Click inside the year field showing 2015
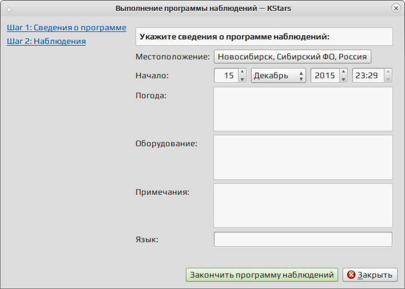405x289 pixels. 325,75
